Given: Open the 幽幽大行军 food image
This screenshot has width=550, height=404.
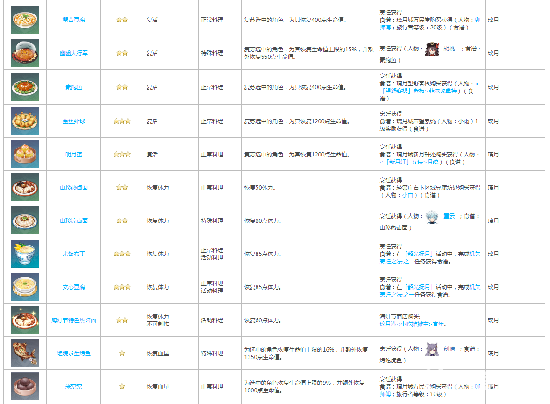Looking at the screenshot, I should [25, 53].
